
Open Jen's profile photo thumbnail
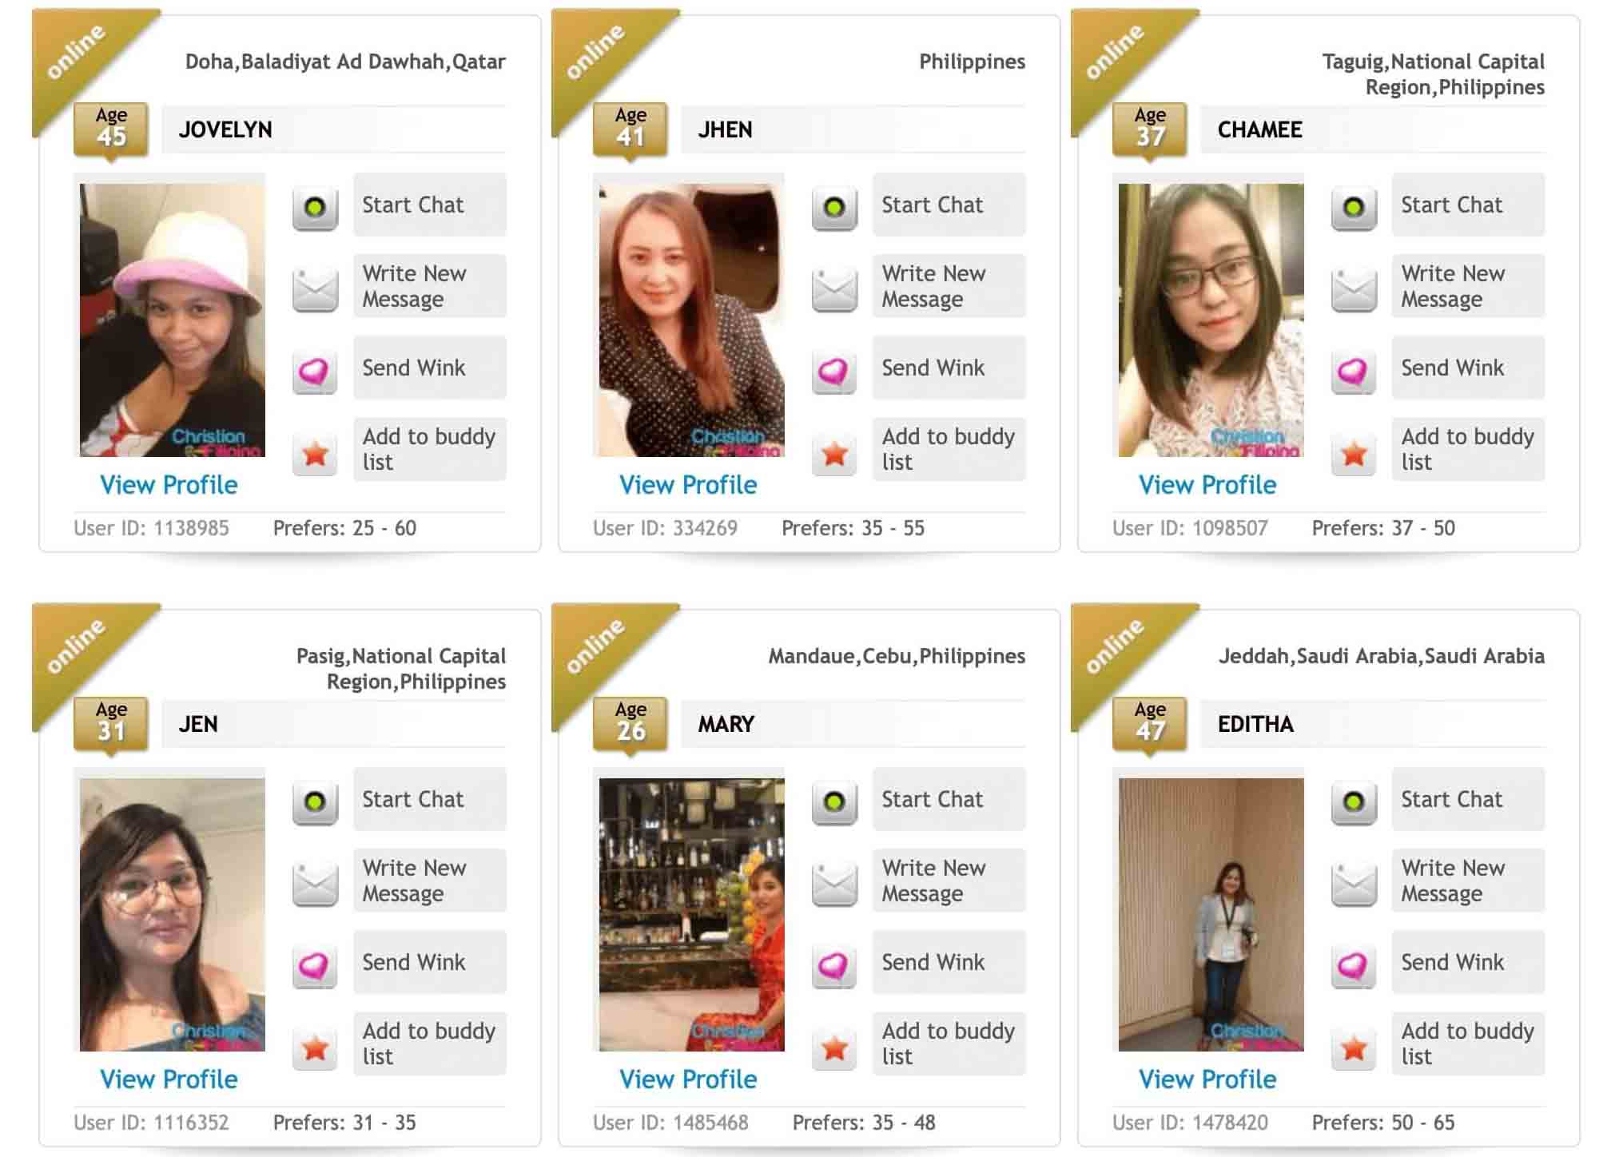(x=173, y=915)
